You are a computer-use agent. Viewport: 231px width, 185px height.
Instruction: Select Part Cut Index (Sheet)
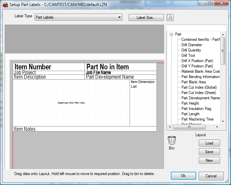(199, 93)
